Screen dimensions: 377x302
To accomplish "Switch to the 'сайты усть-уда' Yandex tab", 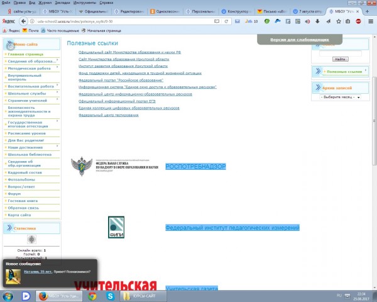I will click(x=21, y=11).
